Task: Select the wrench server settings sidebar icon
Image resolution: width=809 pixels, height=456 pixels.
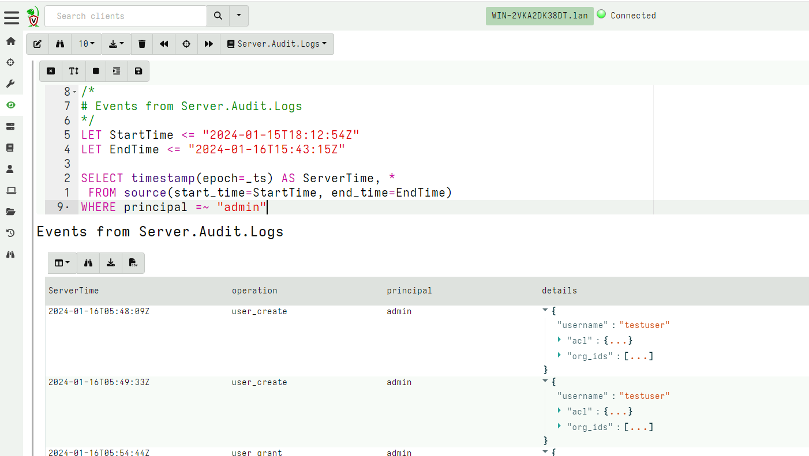Action: pos(10,84)
